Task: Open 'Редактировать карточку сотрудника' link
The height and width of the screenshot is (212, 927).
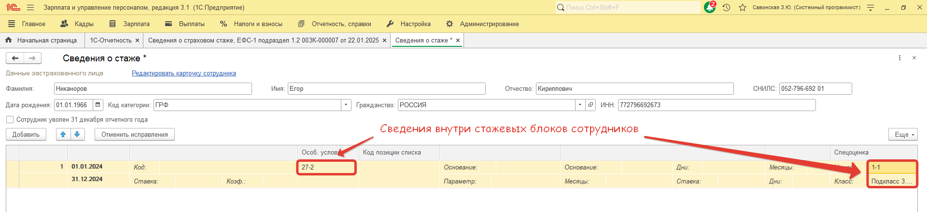Action: pos(183,73)
